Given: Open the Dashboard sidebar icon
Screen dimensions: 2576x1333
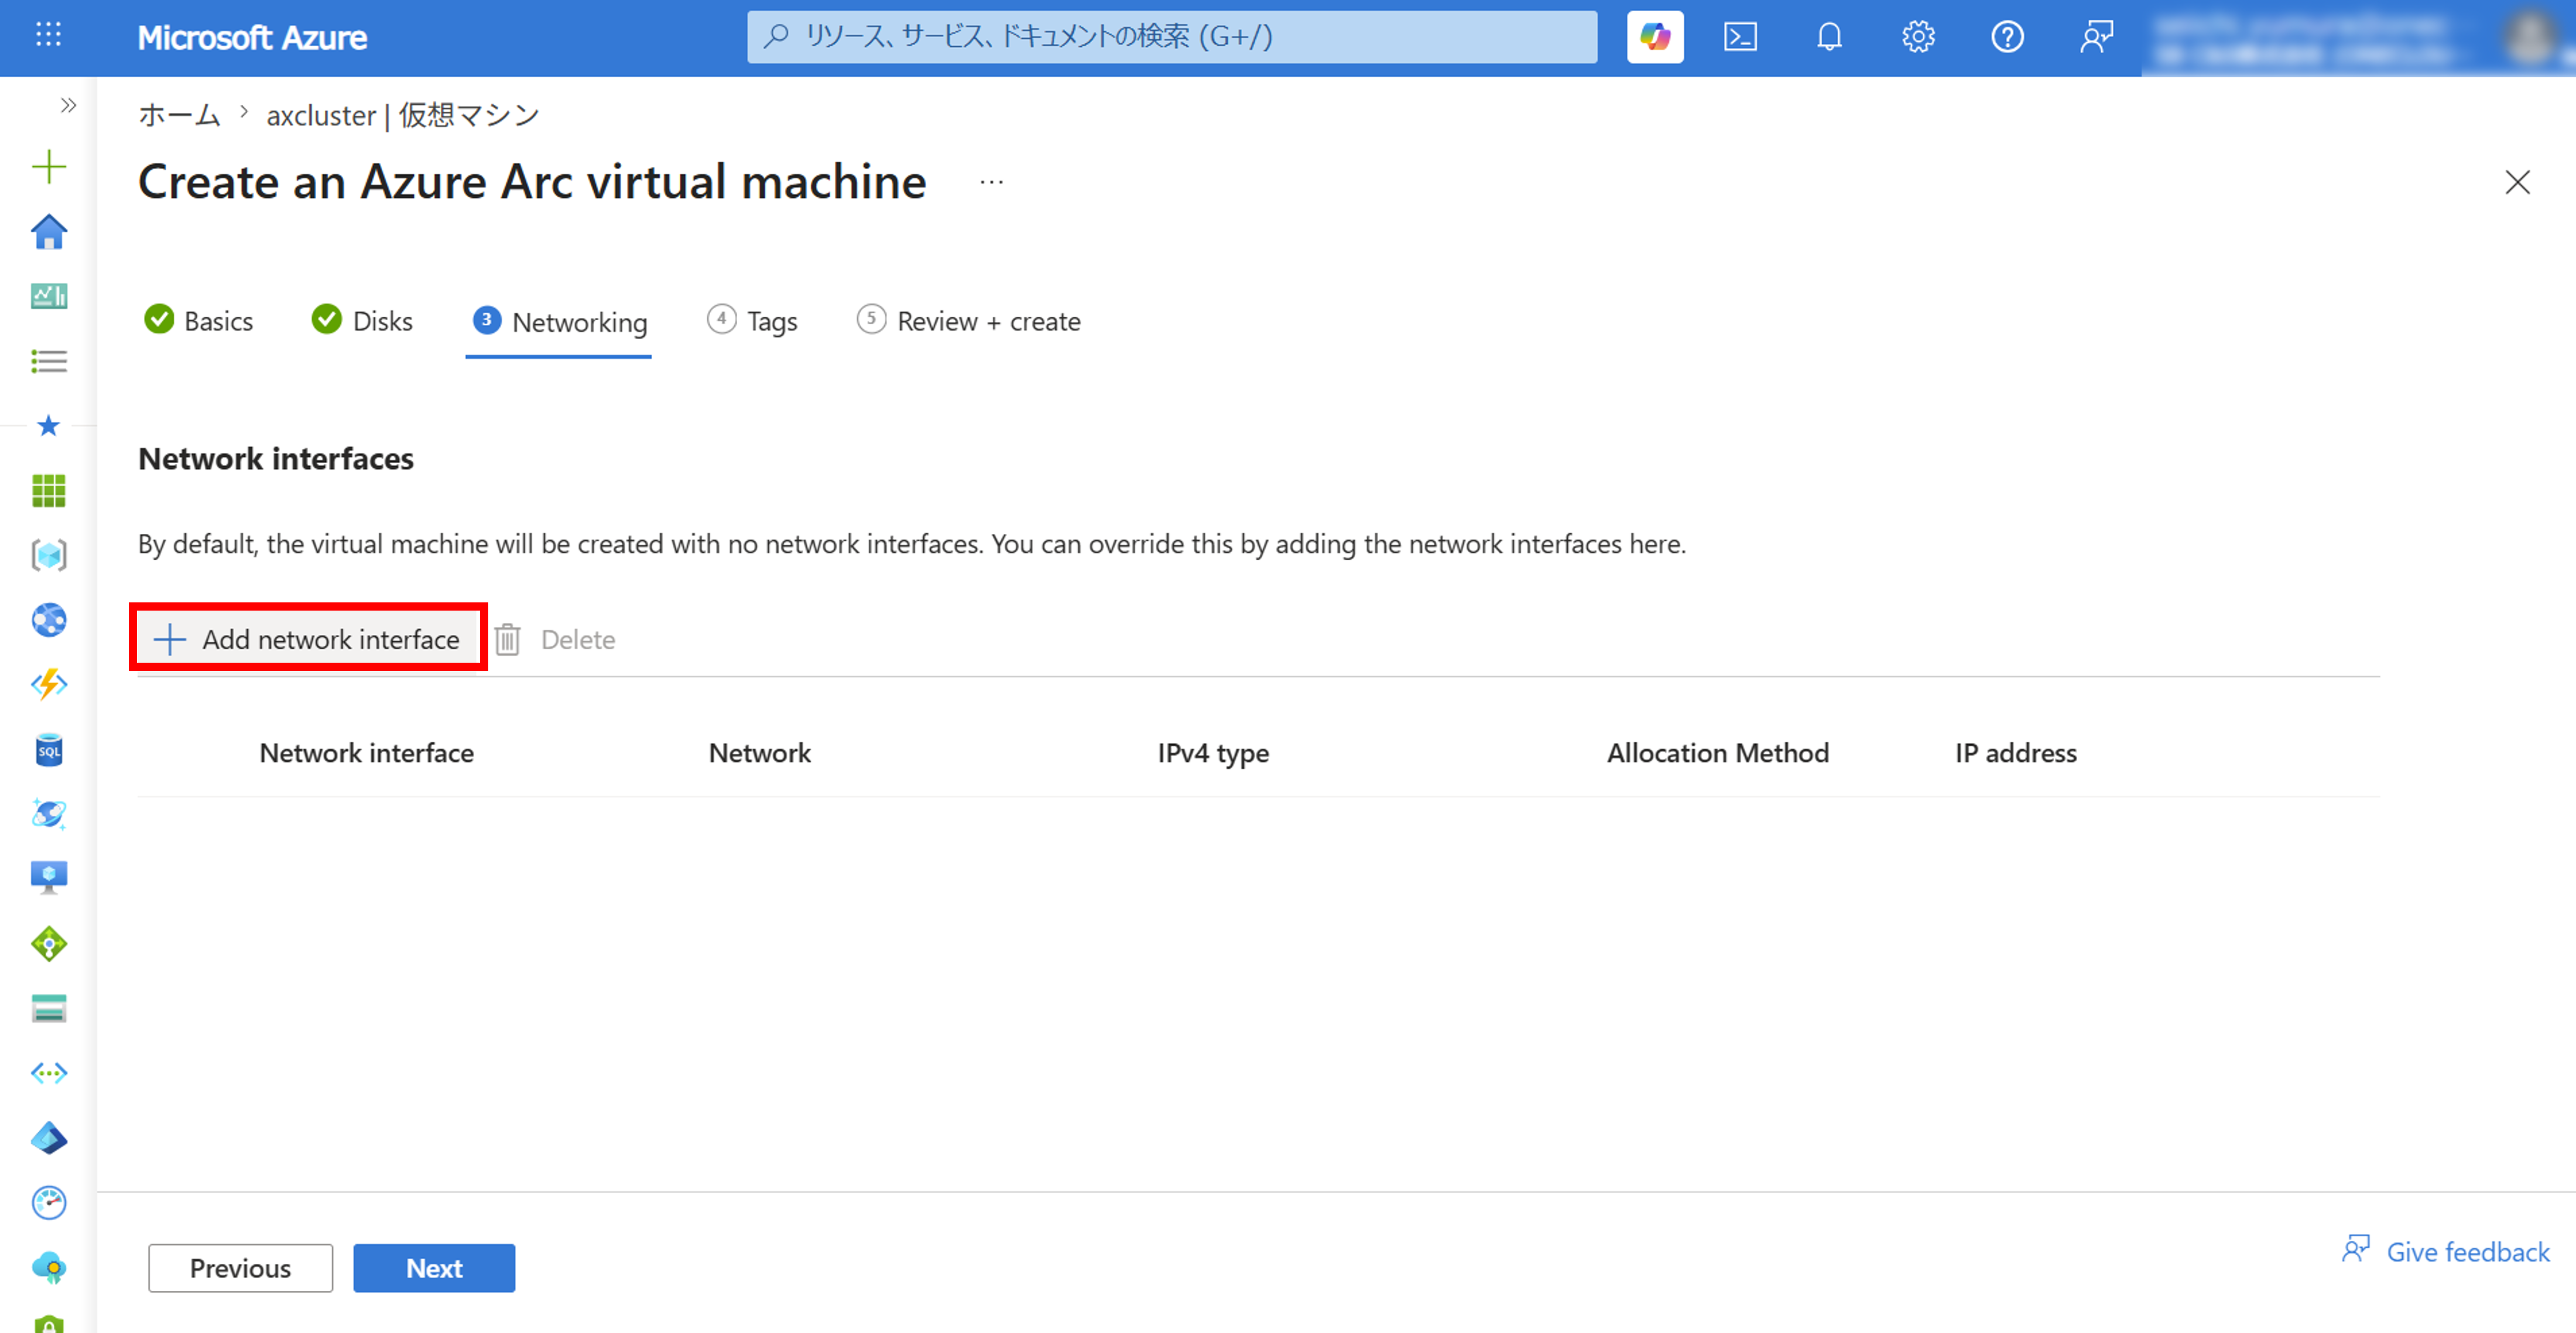Looking at the screenshot, I should [48, 296].
